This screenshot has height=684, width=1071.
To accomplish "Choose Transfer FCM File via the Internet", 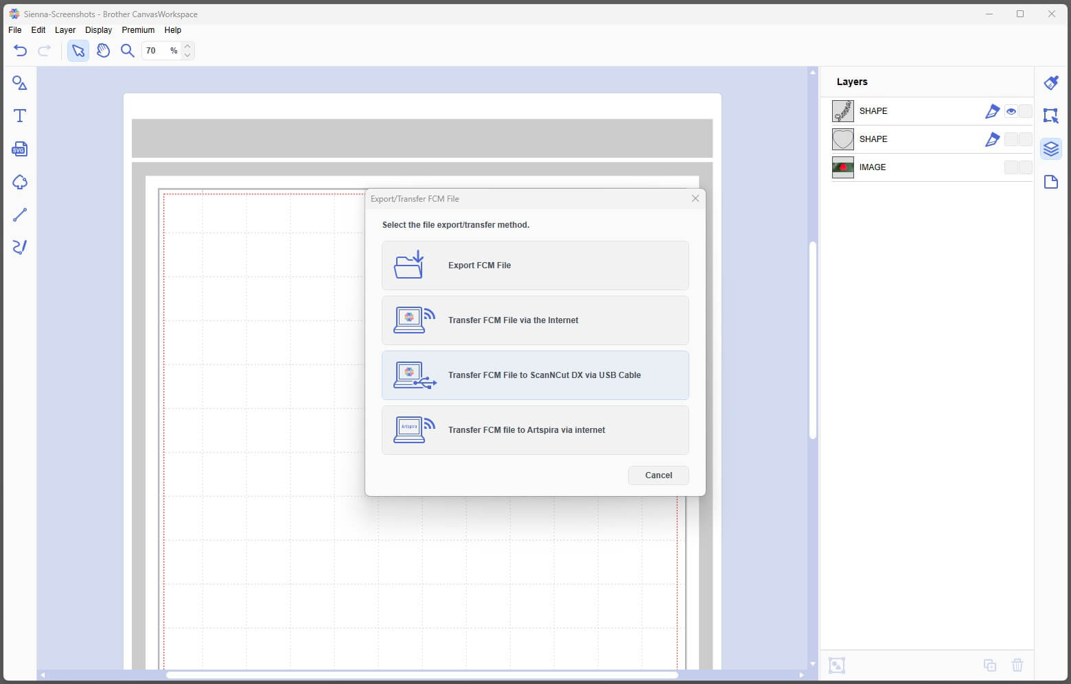I will [535, 320].
